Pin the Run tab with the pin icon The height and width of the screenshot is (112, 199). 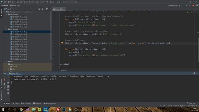tap(5, 88)
